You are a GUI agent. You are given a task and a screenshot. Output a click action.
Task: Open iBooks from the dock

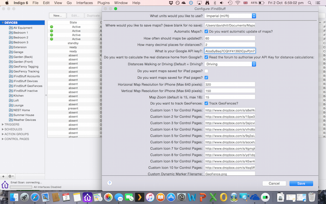161,197
